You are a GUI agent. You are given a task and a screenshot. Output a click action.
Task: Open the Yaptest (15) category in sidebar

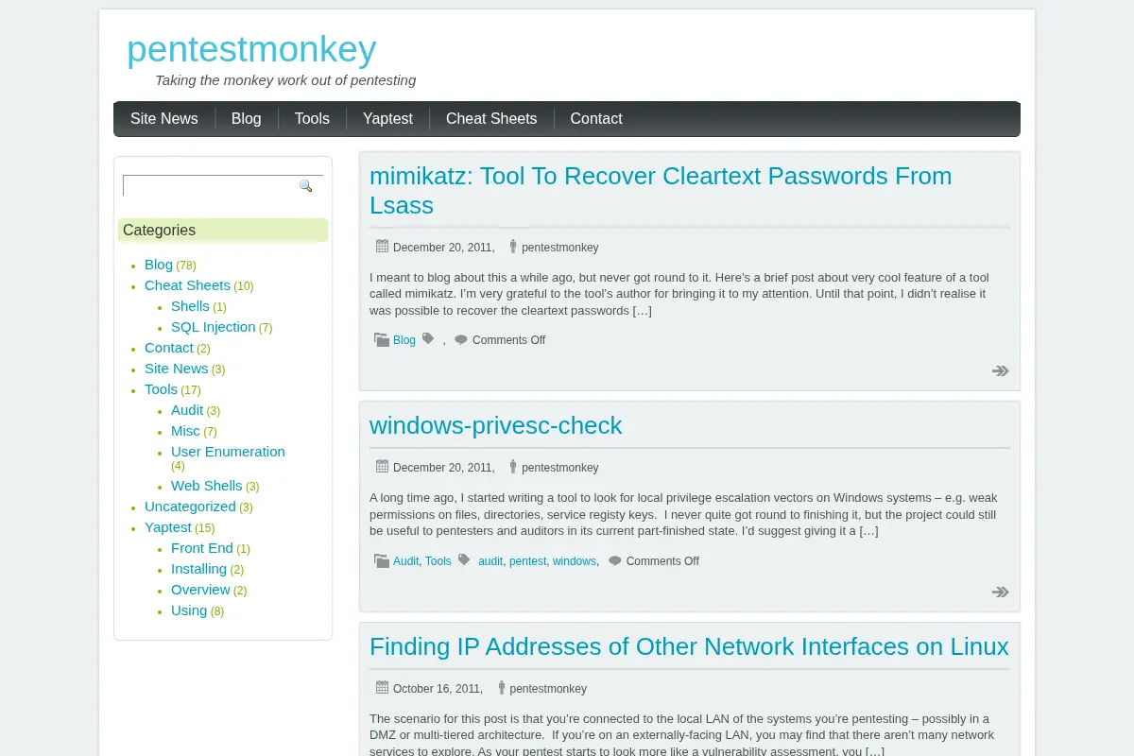168,527
